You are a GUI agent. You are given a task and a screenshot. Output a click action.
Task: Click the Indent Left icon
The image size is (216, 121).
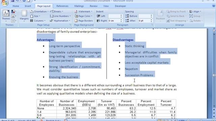98,16
